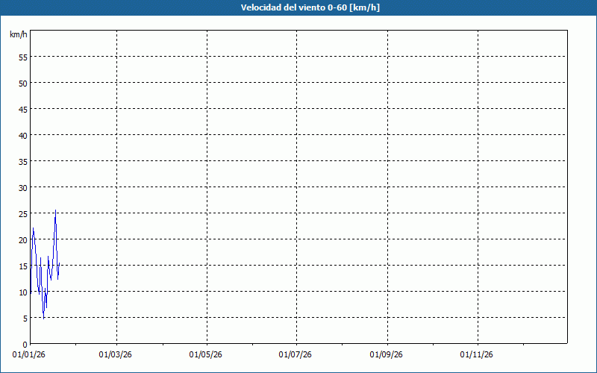This screenshot has height=373, width=597.
Task: Select the 01/03/26 date label
Action: (116, 354)
